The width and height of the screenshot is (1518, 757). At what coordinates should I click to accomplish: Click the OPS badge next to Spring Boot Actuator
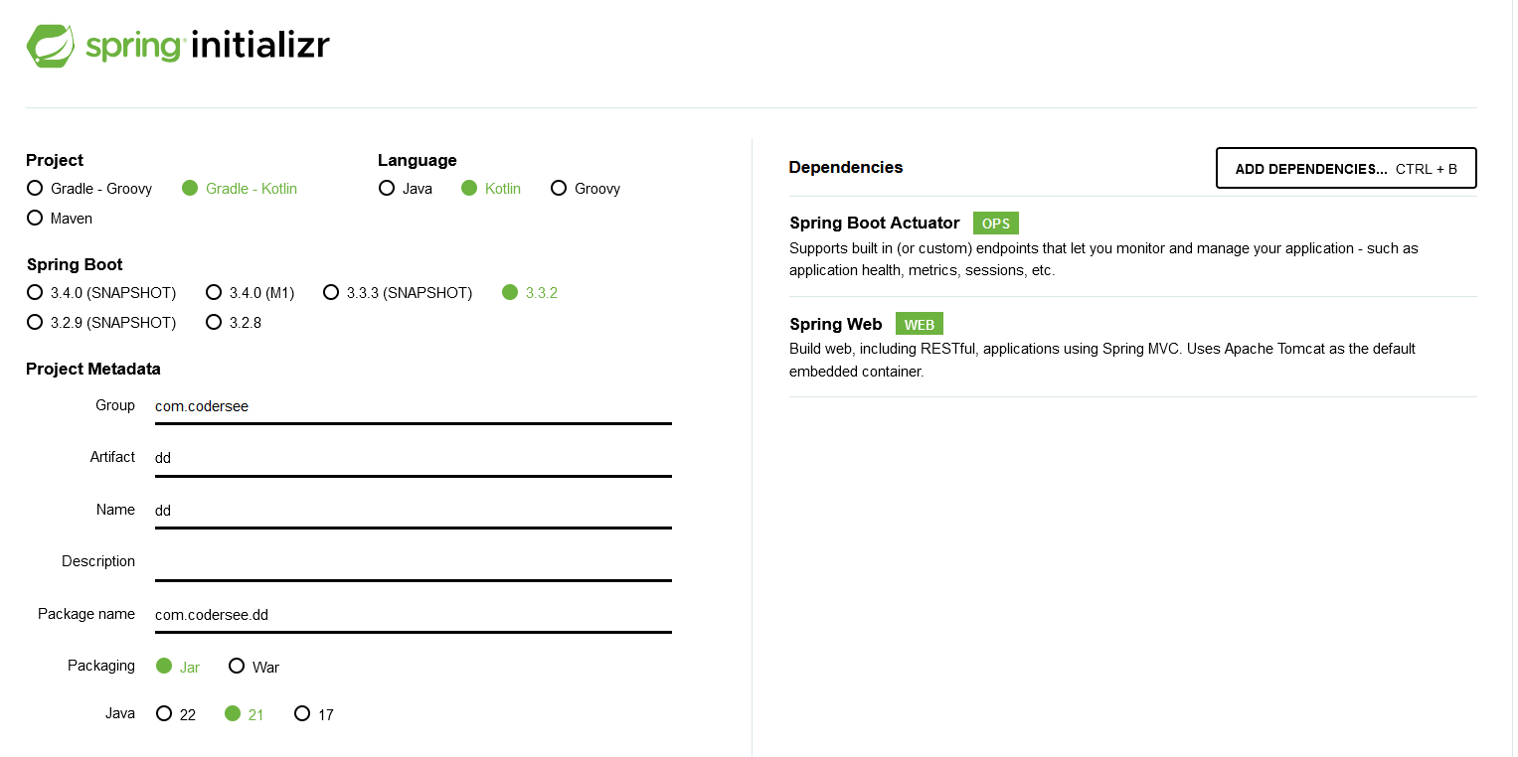click(995, 223)
